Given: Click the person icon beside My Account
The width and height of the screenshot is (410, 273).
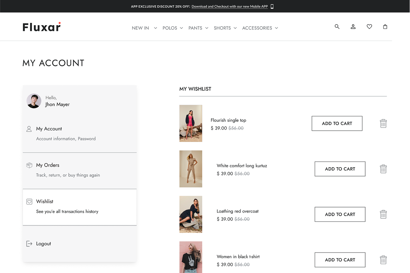Looking at the screenshot, I should [29, 129].
